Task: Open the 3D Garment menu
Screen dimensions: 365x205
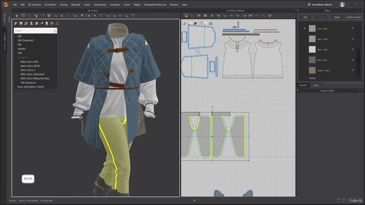Action: [34, 5]
